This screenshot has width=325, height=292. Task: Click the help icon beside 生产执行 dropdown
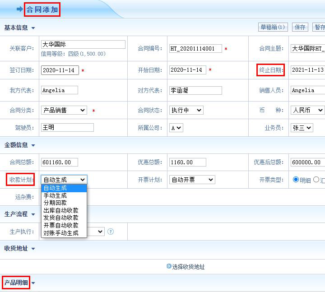pyautogui.click(x=111, y=232)
